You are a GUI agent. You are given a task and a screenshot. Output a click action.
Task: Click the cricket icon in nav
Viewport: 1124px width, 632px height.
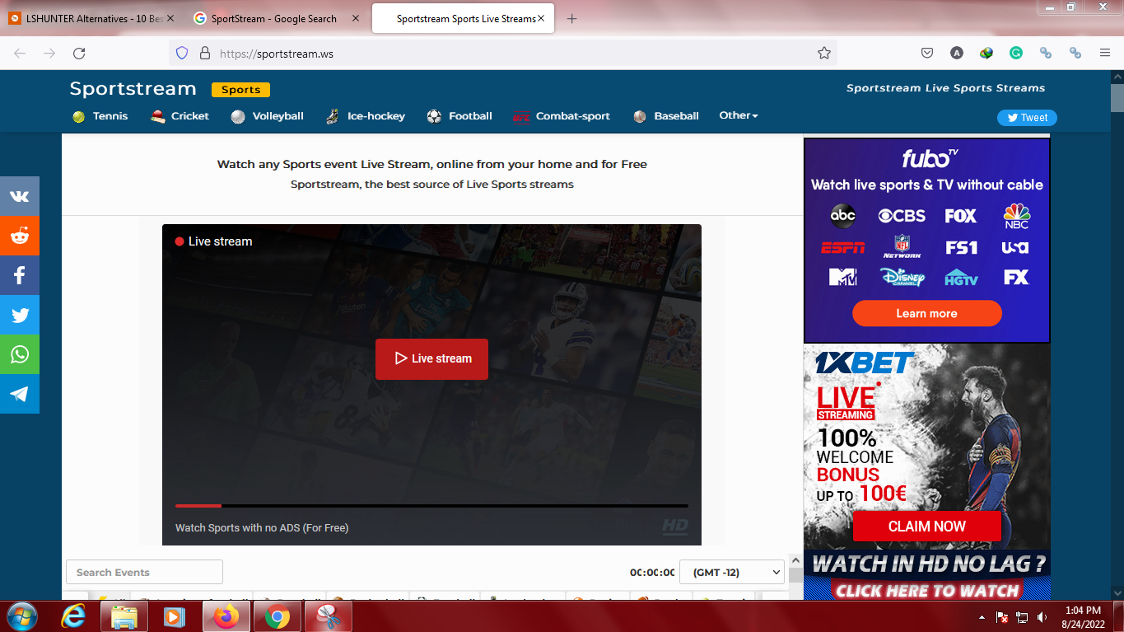click(x=158, y=117)
